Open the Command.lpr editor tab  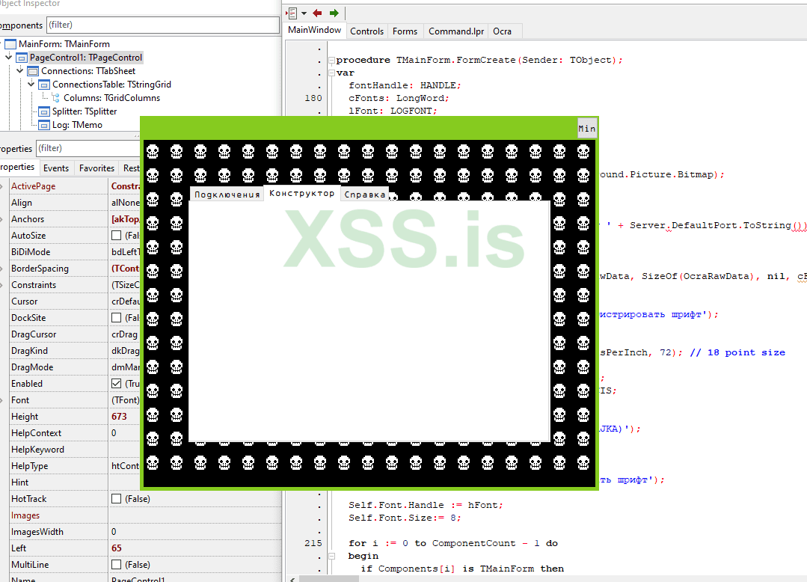pyautogui.click(x=456, y=31)
